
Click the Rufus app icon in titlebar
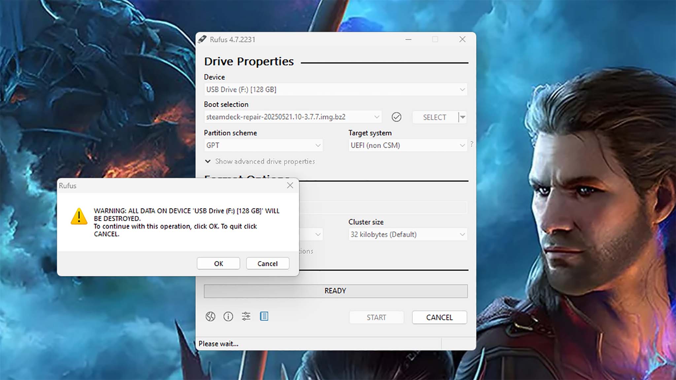coord(202,40)
